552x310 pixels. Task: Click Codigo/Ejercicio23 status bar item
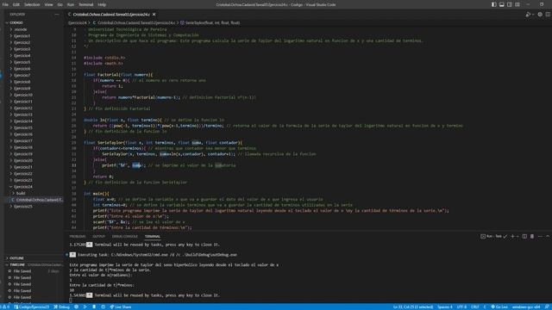[x=32, y=307]
